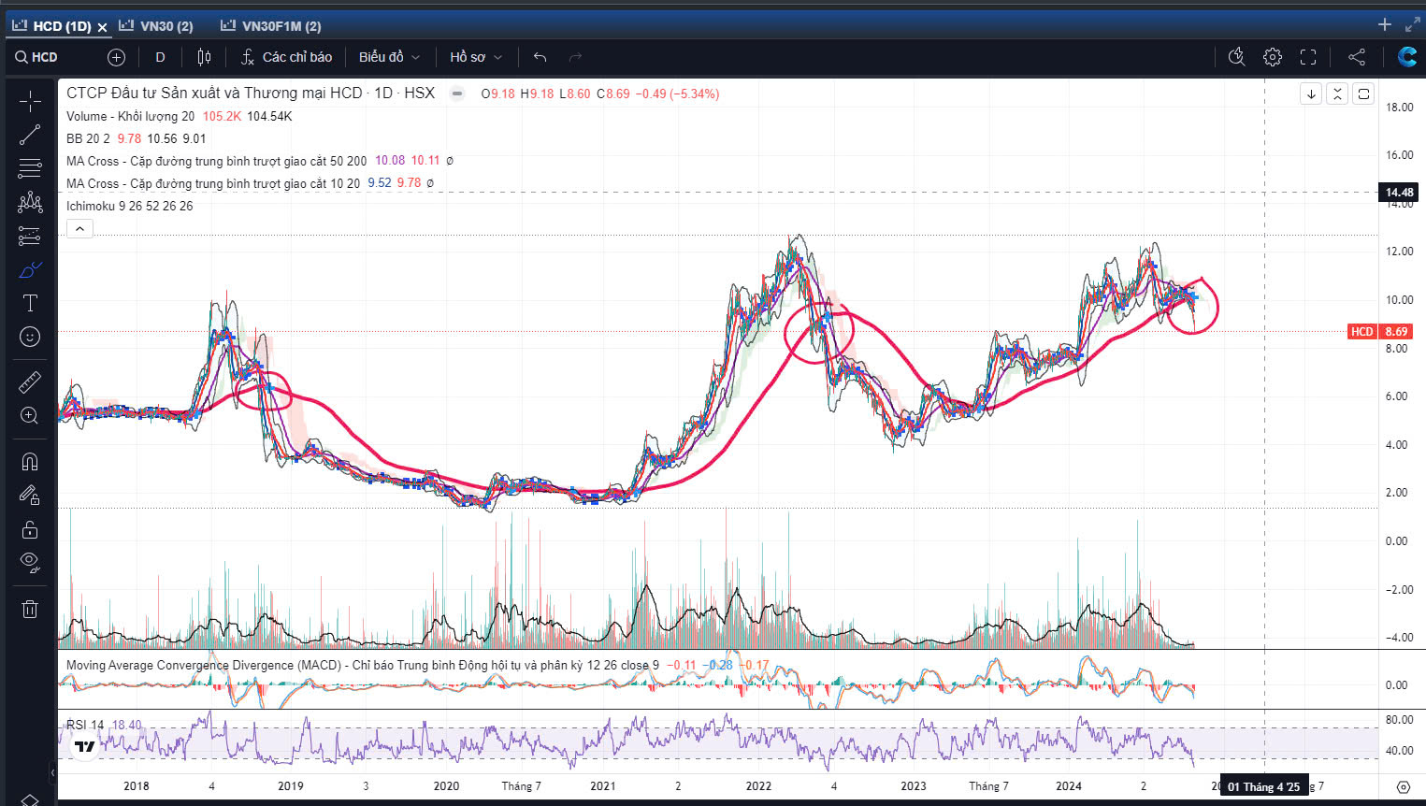Click the 14.48 crosshair price label

(1399, 193)
